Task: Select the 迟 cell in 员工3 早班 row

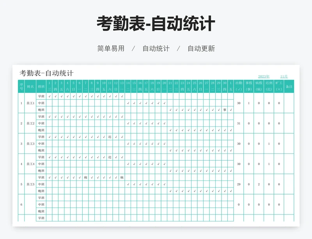Action: [x=110, y=137]
